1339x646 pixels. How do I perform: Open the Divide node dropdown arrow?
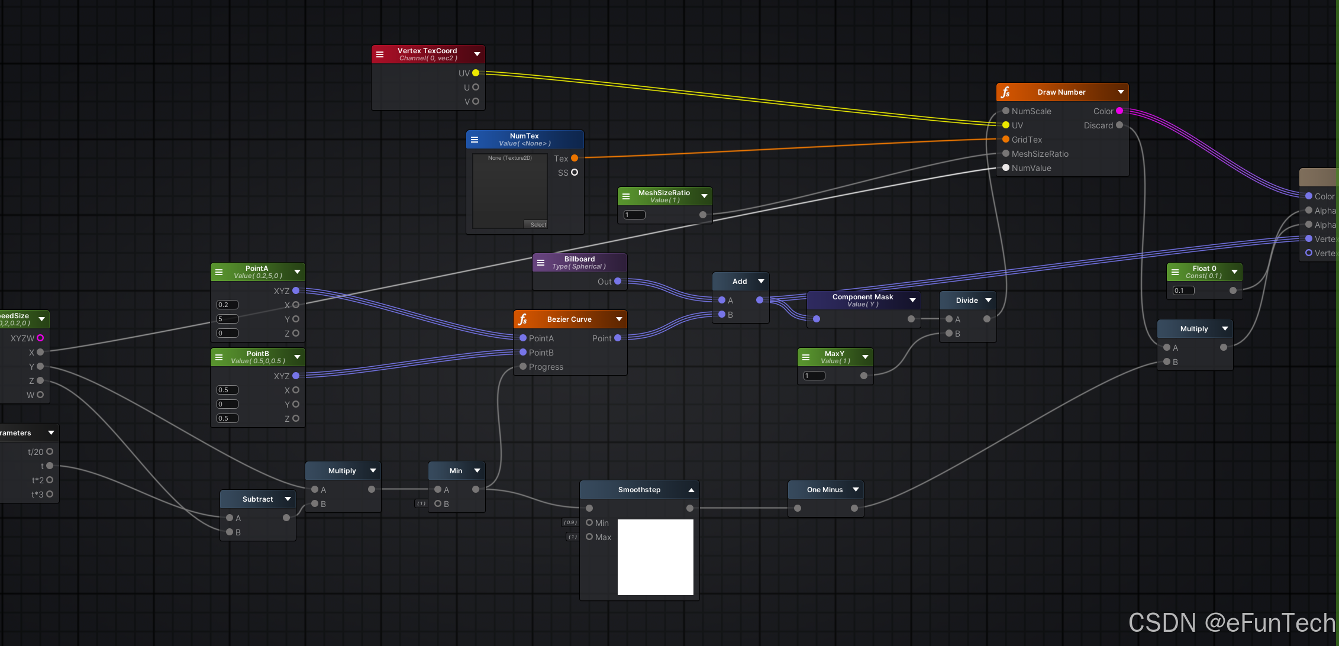click(x=988, y=301)
